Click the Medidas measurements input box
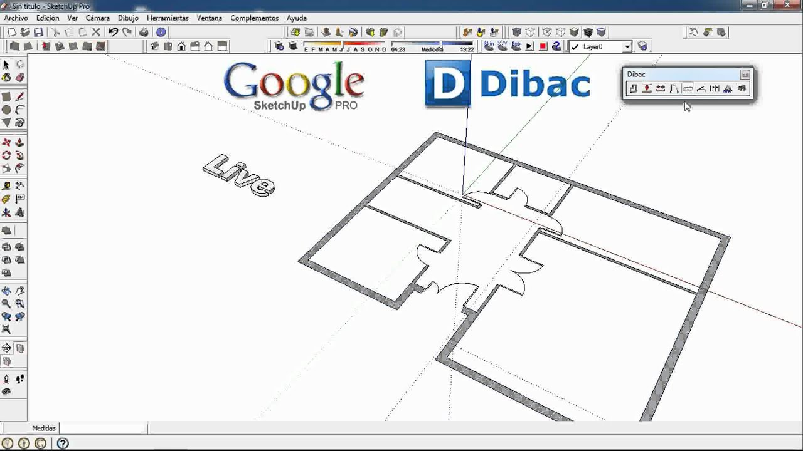 coord(104,428)
